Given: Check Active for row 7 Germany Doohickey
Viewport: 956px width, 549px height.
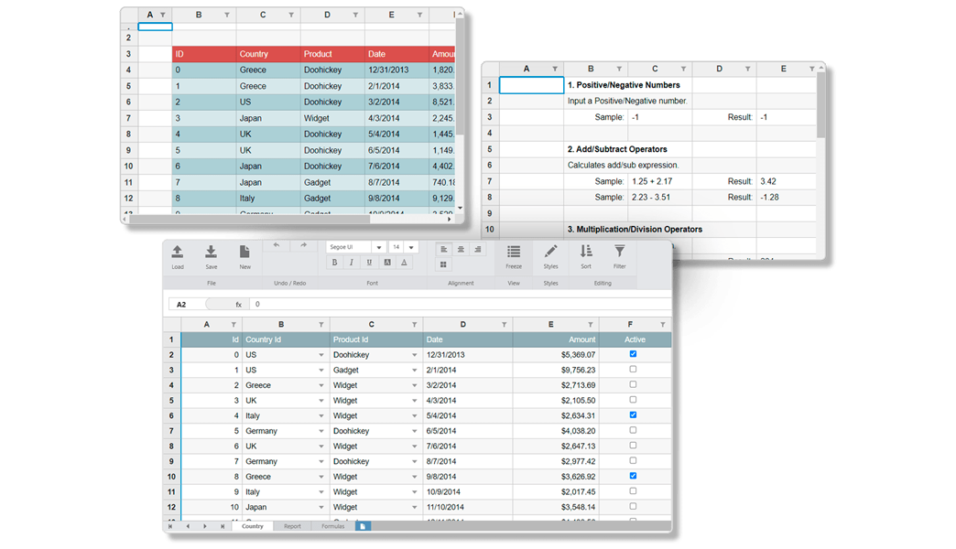Looking at the screenshot, I should (633, 430).
